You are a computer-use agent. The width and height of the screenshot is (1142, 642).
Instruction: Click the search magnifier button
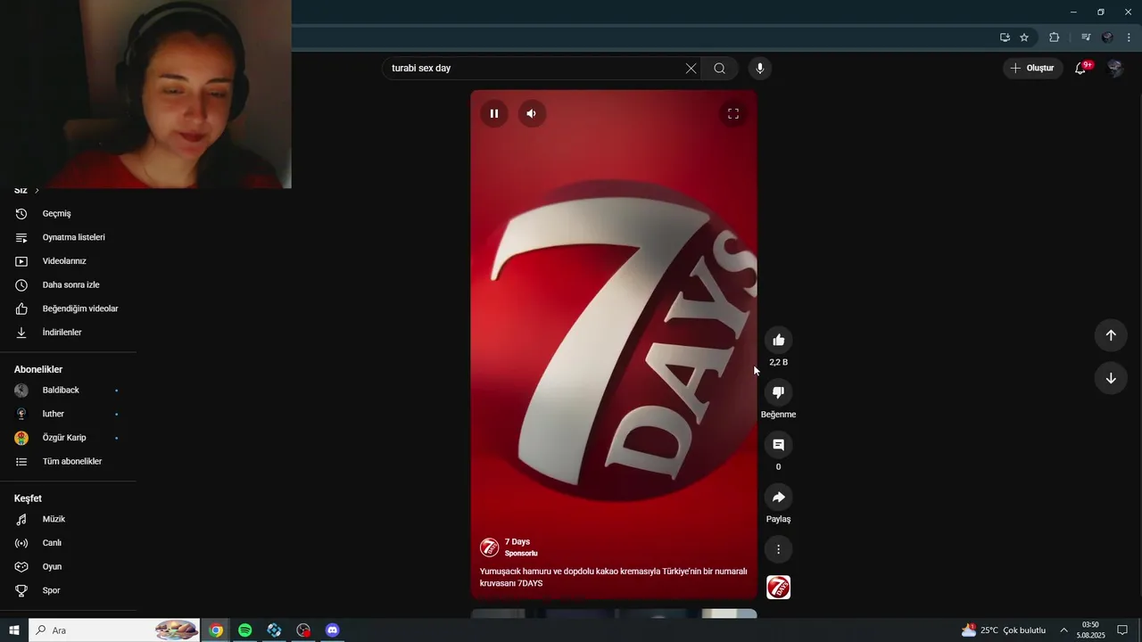(720, 69)
